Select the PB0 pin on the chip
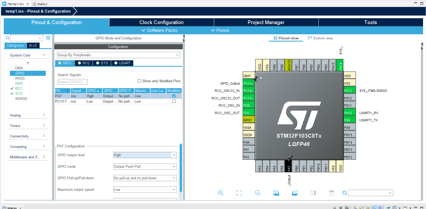 click(296, 166)
